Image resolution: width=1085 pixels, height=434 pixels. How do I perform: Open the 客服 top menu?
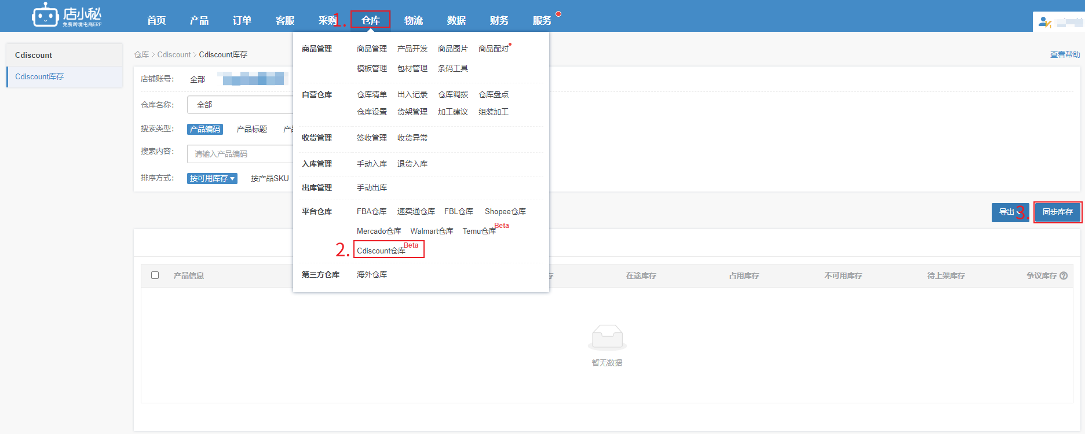click(285, 20)
